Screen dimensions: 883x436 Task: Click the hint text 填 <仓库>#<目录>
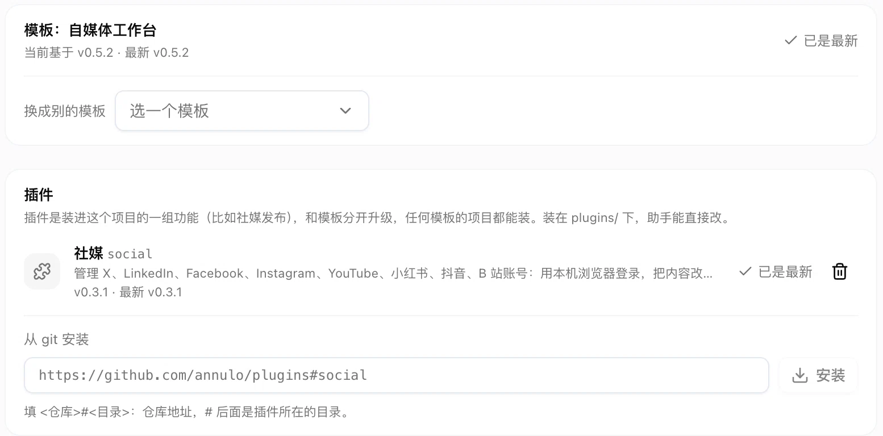[x=186, y=412]
